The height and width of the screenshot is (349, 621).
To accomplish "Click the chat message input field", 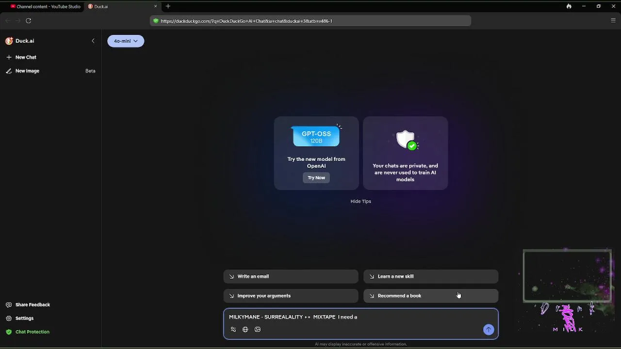I will [360, 317].
